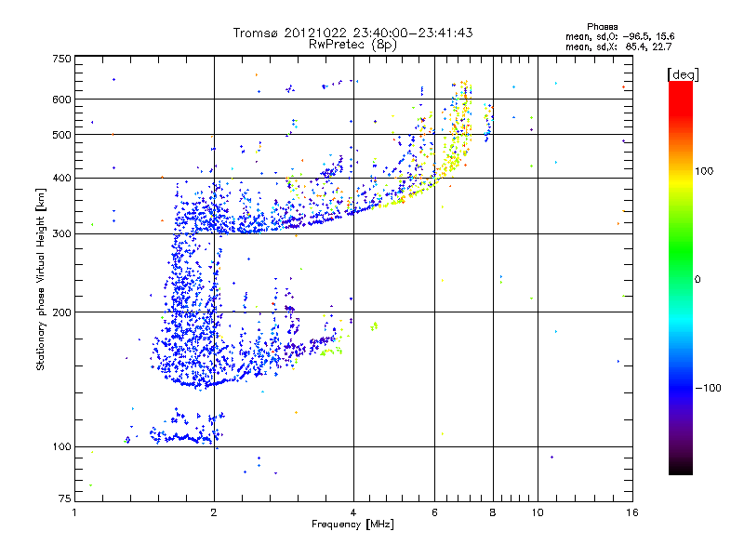Click the 'Phases' header text

tap(602, 27)
